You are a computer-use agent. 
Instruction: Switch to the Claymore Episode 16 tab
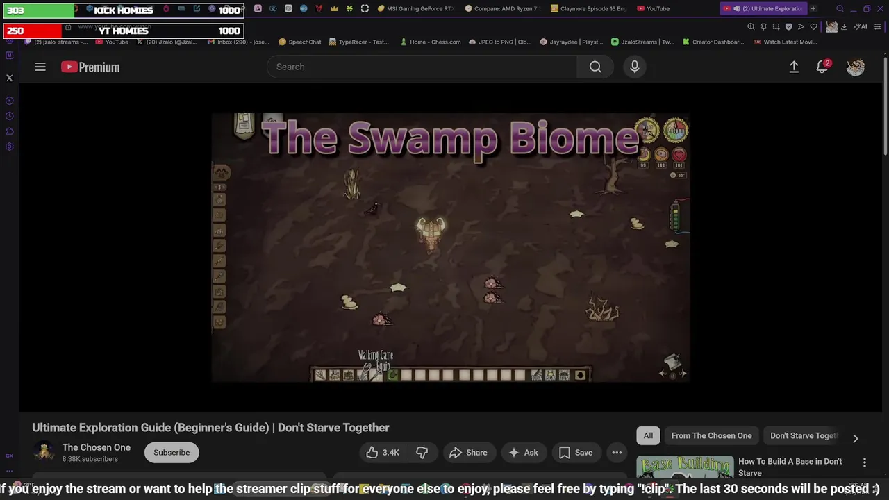click(589, 9)
